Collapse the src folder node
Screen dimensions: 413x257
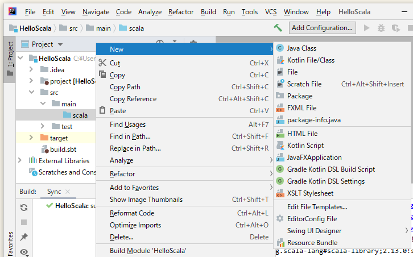point(32,92)
